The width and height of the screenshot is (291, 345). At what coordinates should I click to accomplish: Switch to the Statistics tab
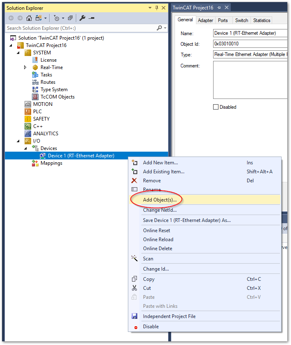[x=261, y=20]
